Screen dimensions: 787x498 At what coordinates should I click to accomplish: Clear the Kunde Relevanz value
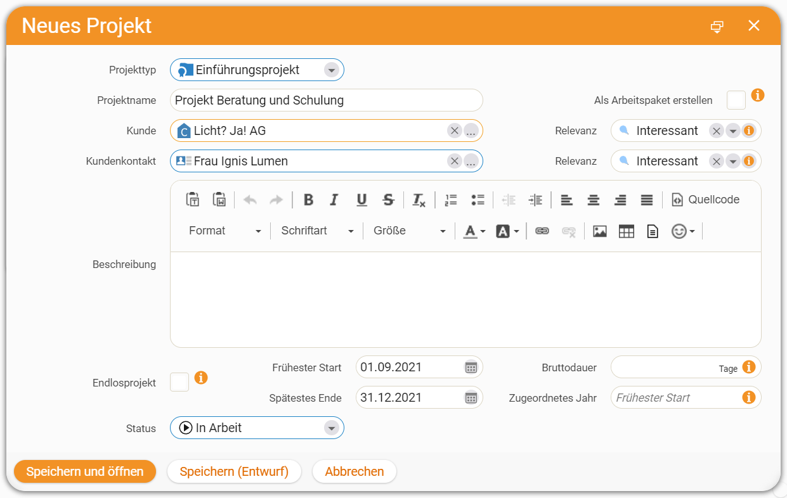[717, 131]
